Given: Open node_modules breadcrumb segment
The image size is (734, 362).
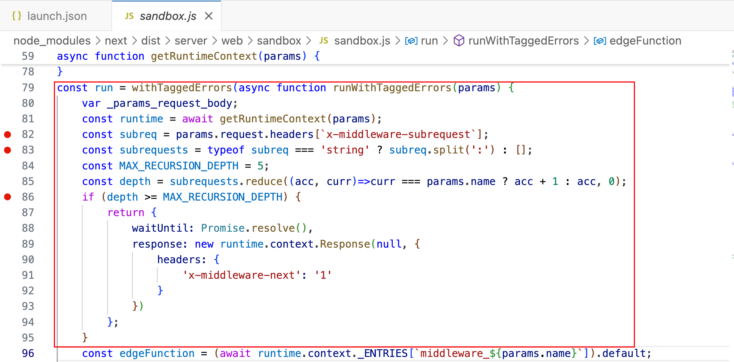Looking at the screenshot, I should 52,41.
